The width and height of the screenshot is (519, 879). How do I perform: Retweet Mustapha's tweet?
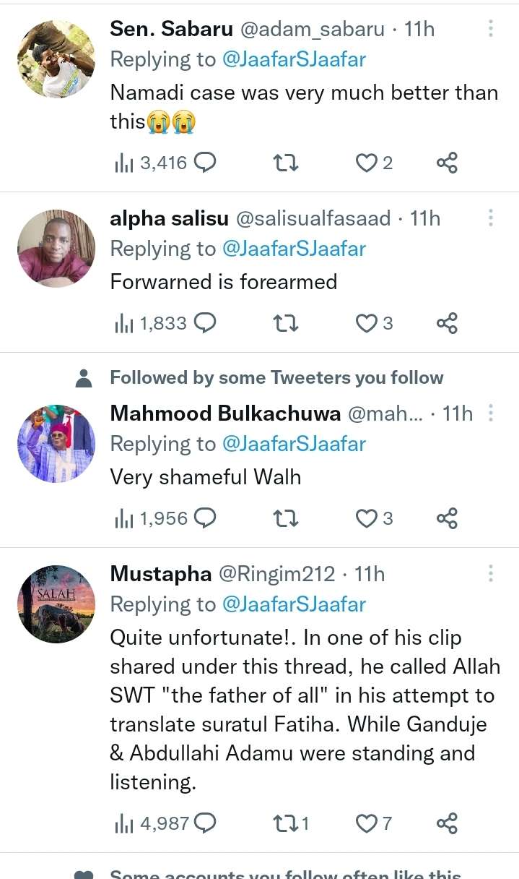[x=286, y=823]
